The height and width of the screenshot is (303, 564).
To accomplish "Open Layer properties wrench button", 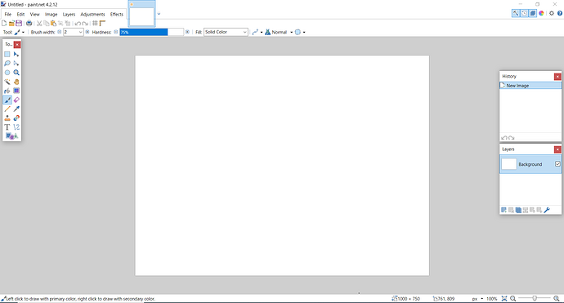I will 547,210.
